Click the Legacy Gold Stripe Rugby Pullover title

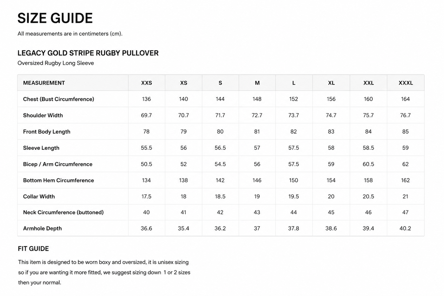88,53
